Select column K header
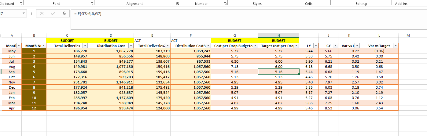 pos(349,35)
